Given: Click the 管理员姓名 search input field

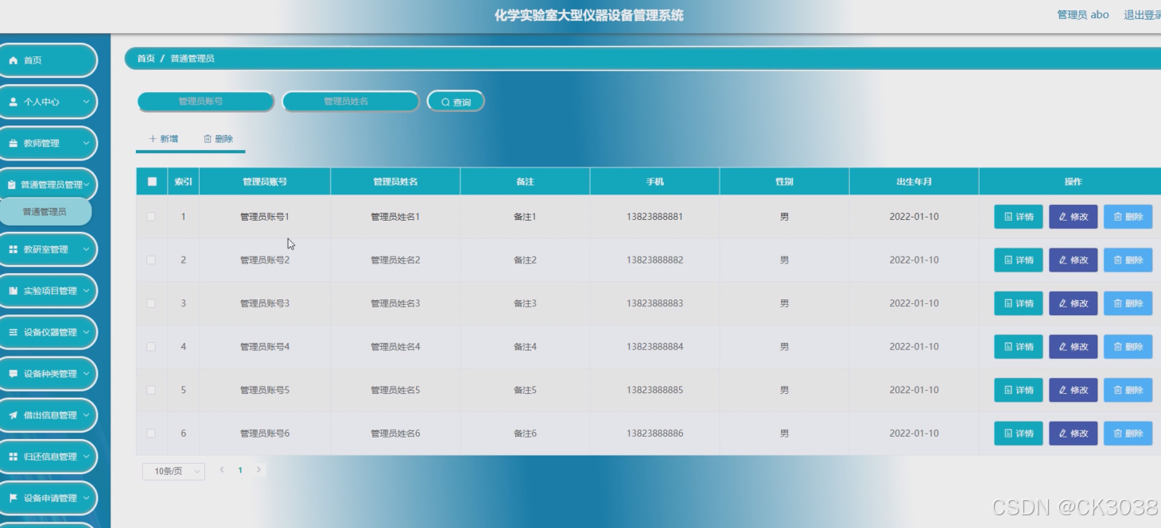Looking at the screenshot, I should [x=350, y=101].
